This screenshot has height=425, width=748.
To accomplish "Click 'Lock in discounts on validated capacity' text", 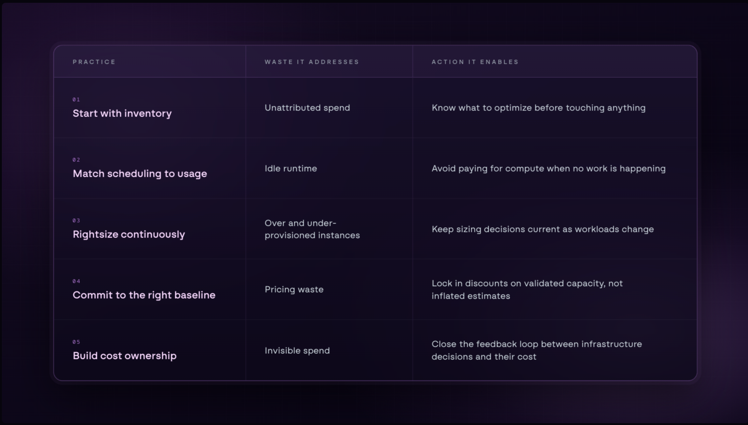I will [x=527, y=283].
